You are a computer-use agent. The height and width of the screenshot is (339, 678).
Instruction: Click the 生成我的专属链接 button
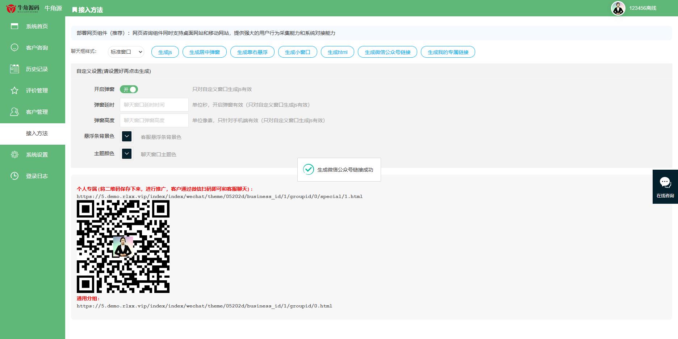tap(448, 52)
